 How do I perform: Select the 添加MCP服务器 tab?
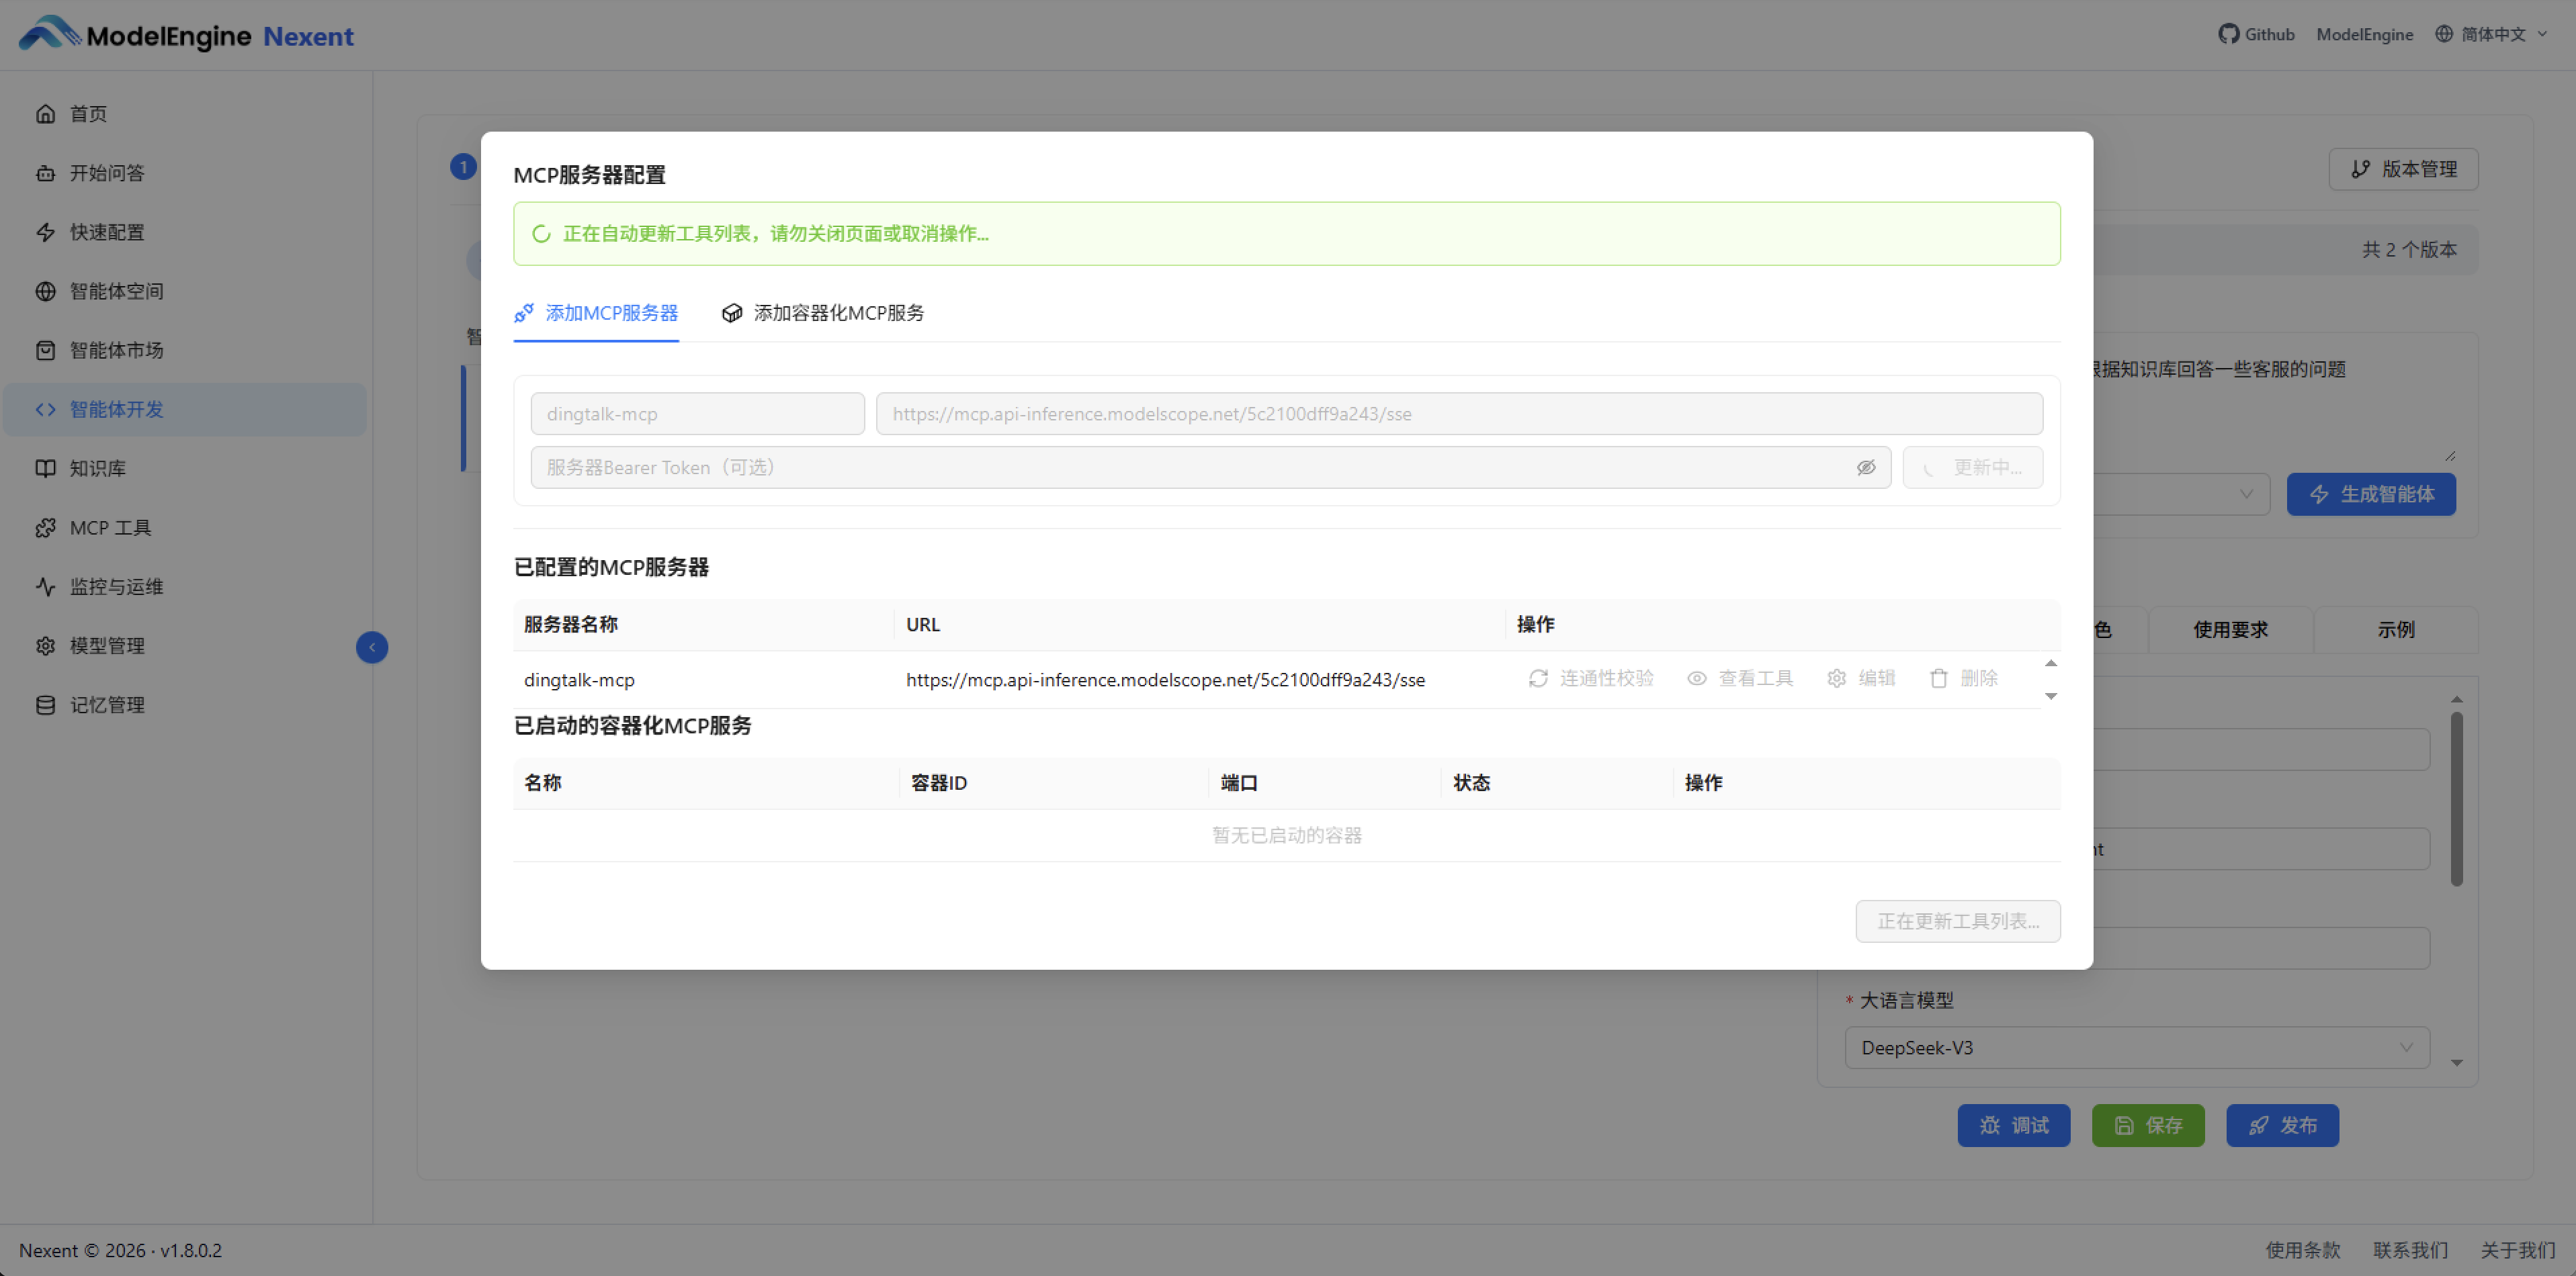point(596,313)
